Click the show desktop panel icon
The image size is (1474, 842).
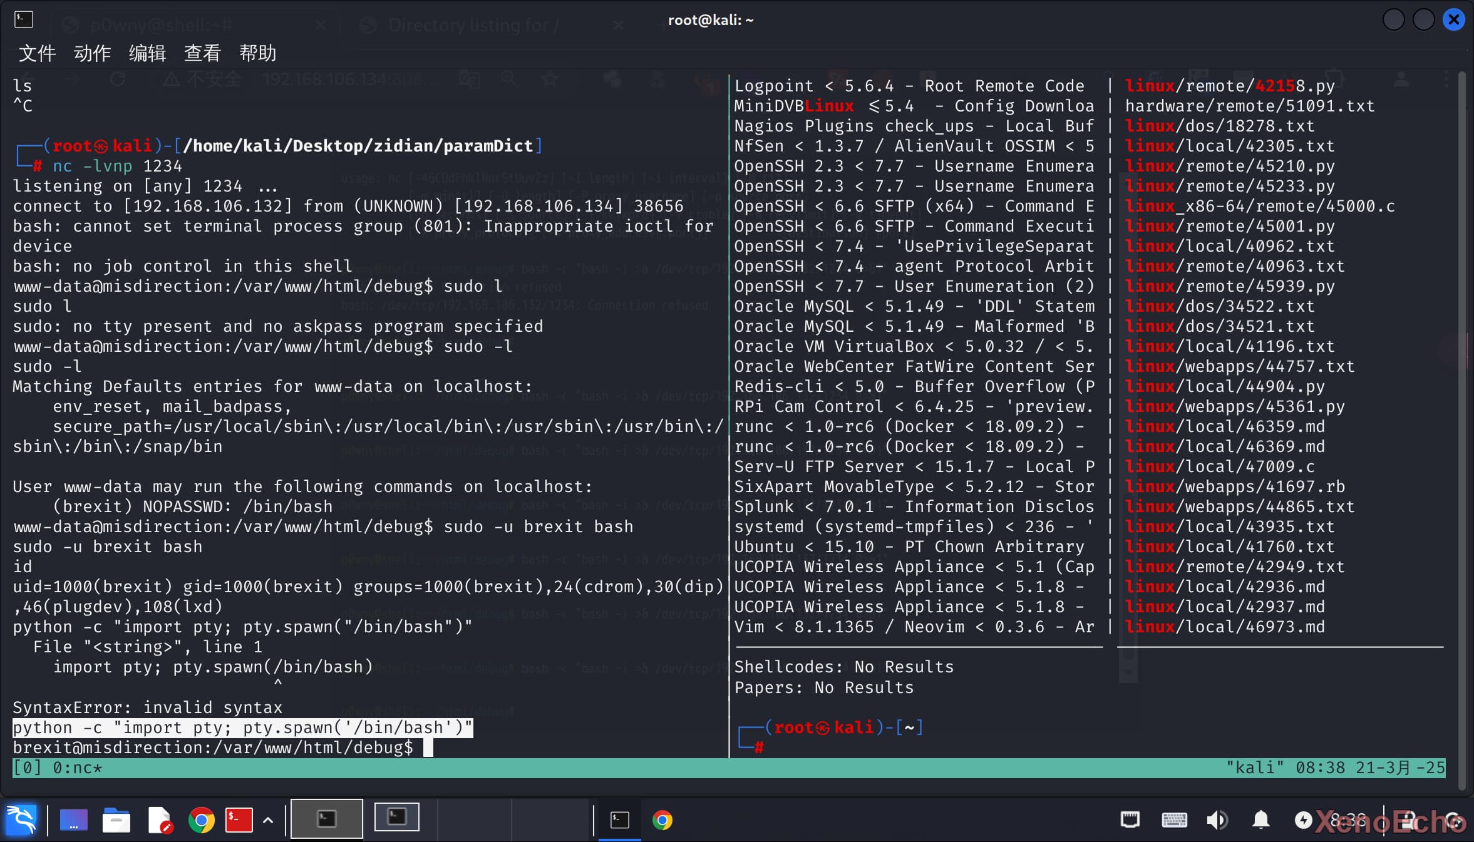coord(73,819)
